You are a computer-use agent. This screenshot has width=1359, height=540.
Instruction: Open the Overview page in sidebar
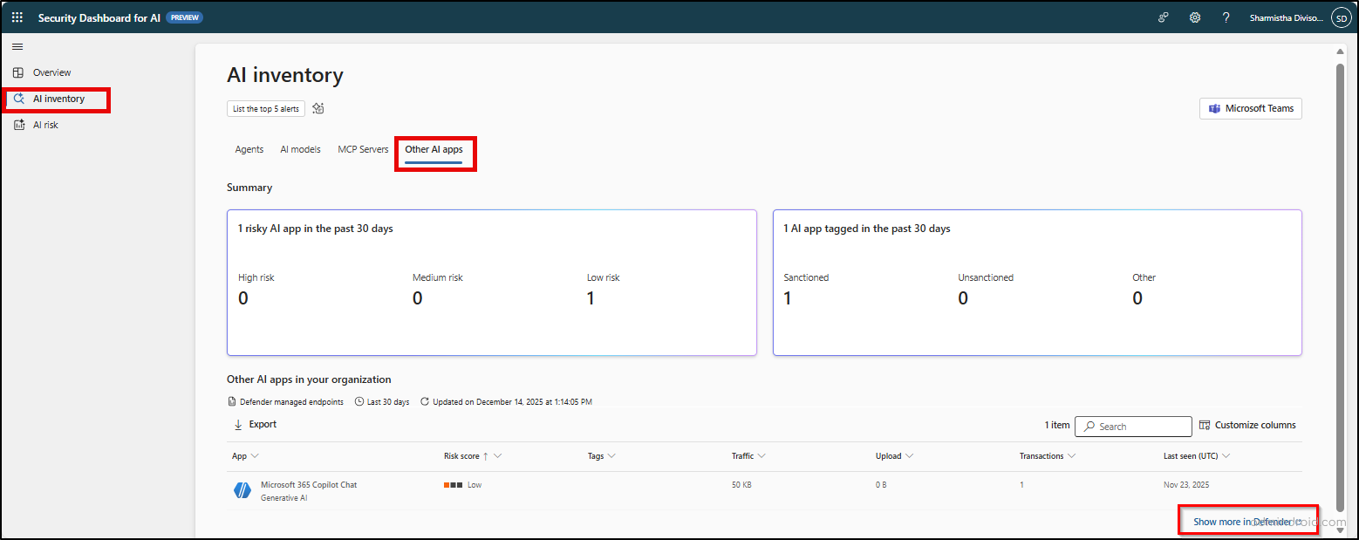click(51, 72)
